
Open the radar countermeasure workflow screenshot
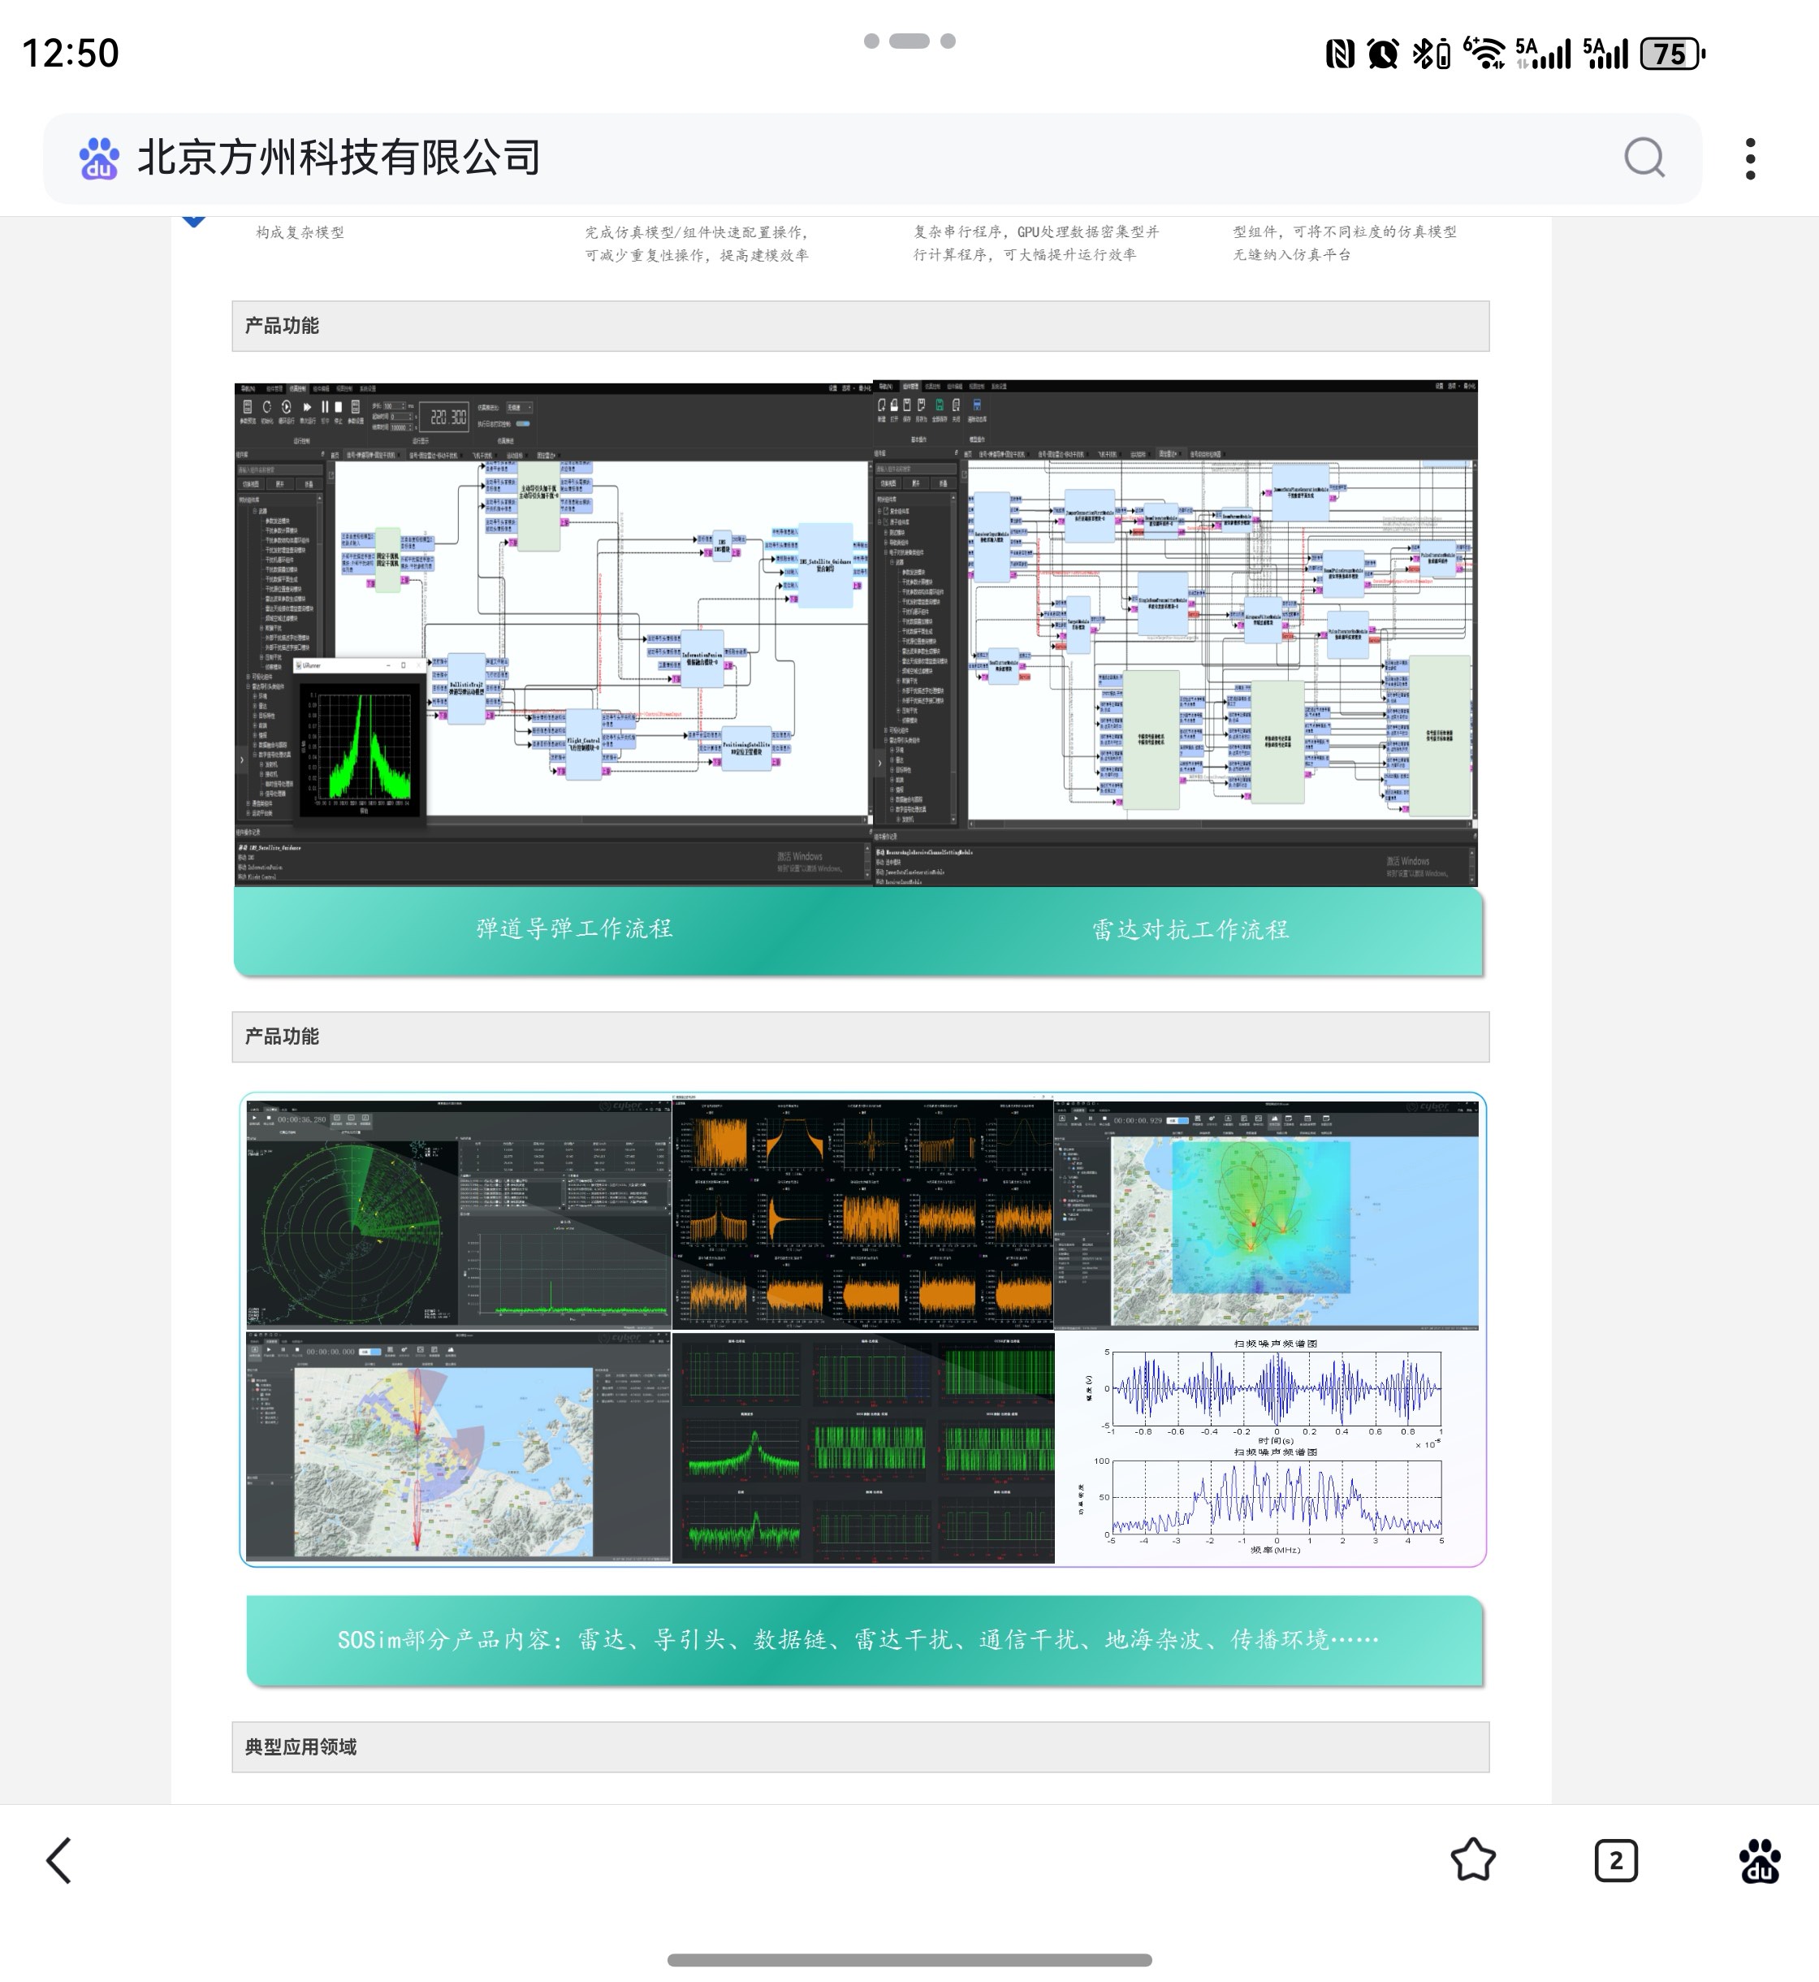(1175, 632)
